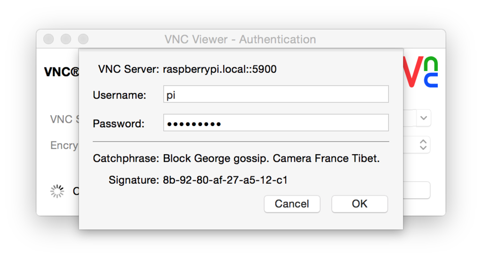
Task: Click the partially hidden Encryption label
Action: tap(64, 145)
